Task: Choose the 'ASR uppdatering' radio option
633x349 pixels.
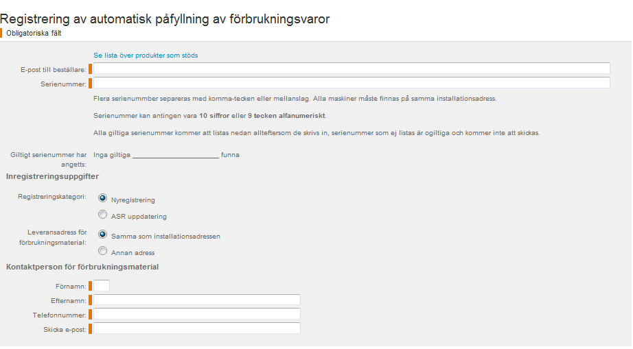Action: pos(102,215)
